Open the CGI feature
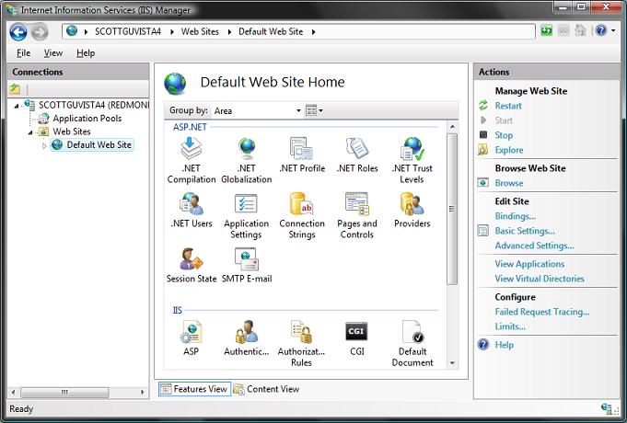Image resolution: width=627 pixels, height=423 pixels. (x=356, y=337)
